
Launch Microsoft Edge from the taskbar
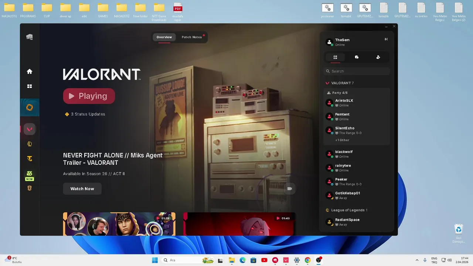point(242,260)
